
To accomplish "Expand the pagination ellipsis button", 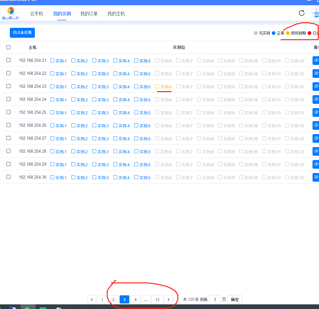I will 146,299.
